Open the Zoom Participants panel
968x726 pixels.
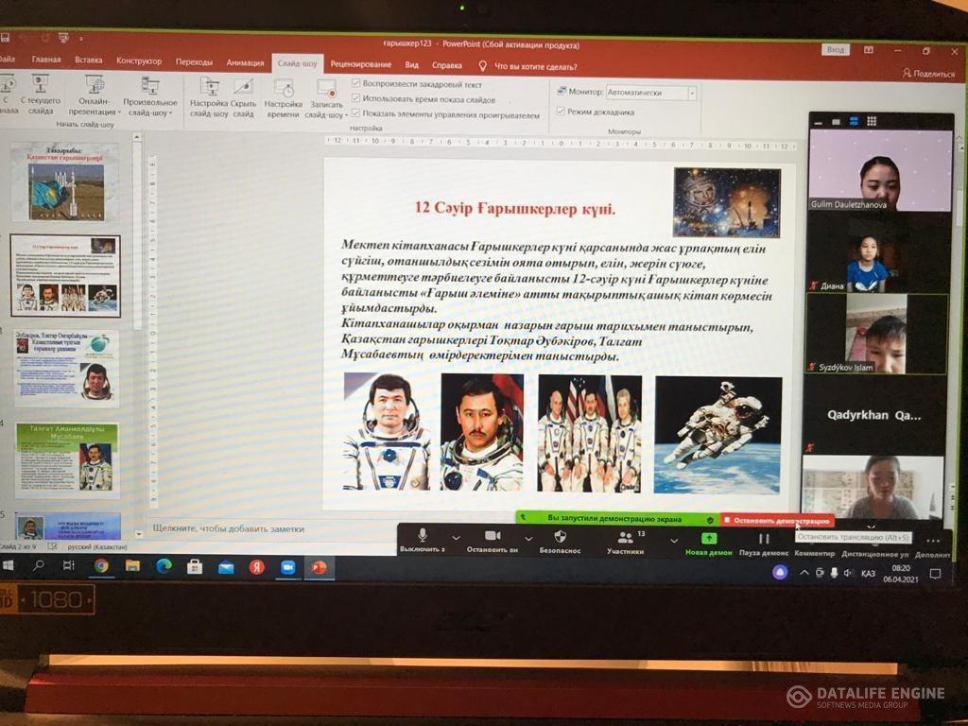[x=625, y=537]
